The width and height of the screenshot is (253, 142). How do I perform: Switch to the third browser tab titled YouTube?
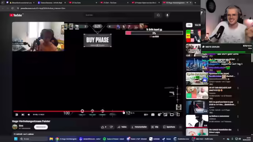(x=83, y=3)
